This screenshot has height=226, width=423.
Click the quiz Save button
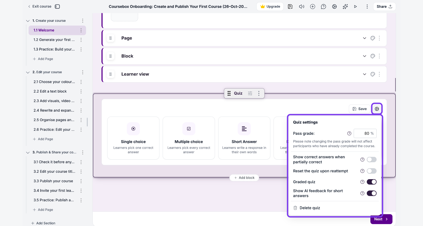[x=360, y=109]
